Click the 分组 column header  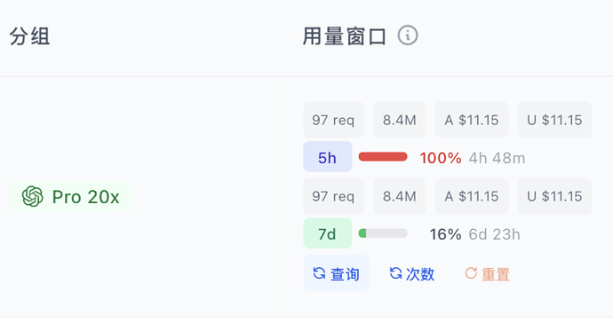pyautogui.click(x=29, y=36)
